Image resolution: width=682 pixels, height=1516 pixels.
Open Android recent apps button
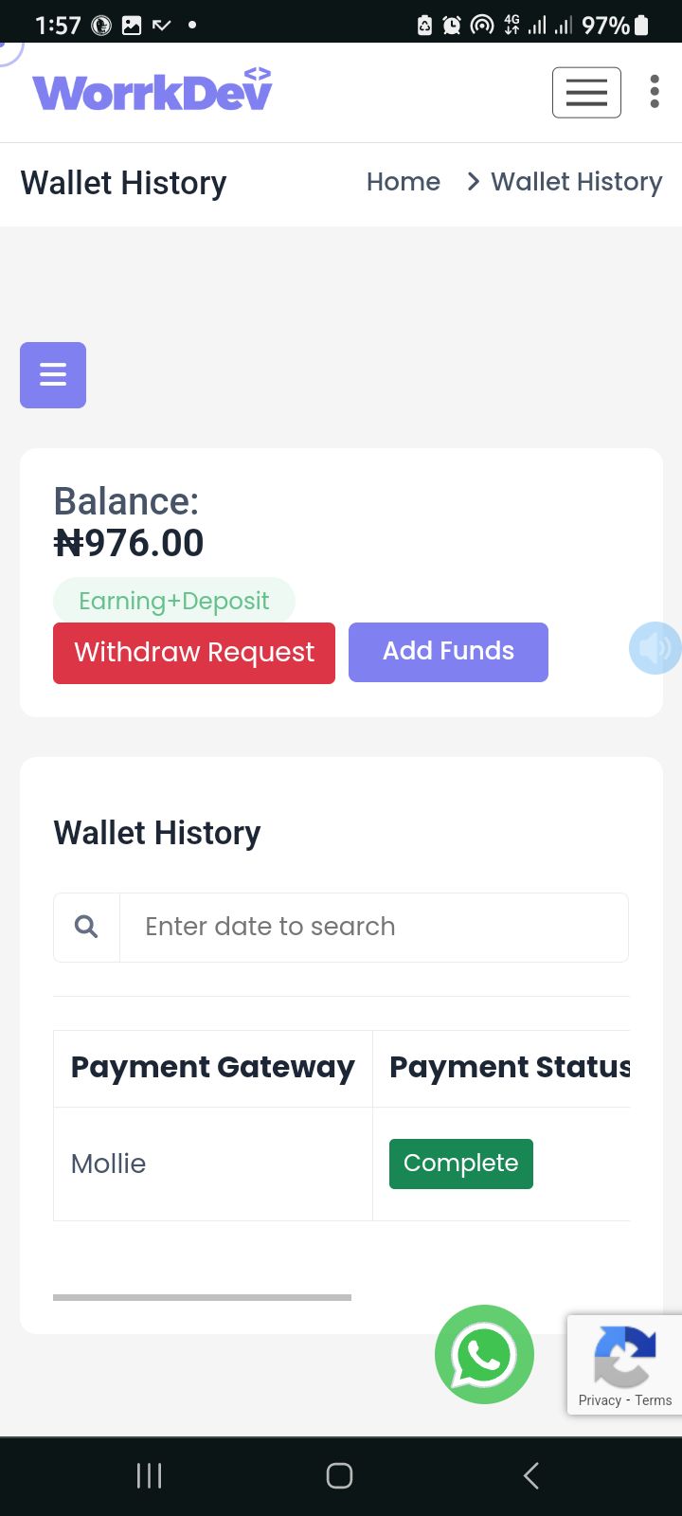tap(150, 1475)
